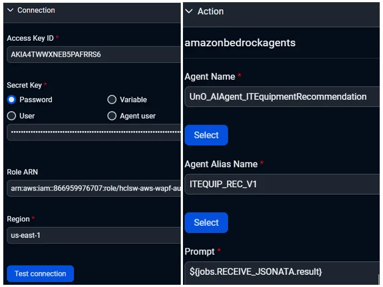The width and height of the screenshot is (383, 287).
Task: Collapse the Connection section chevron
Action: point(10,10)
